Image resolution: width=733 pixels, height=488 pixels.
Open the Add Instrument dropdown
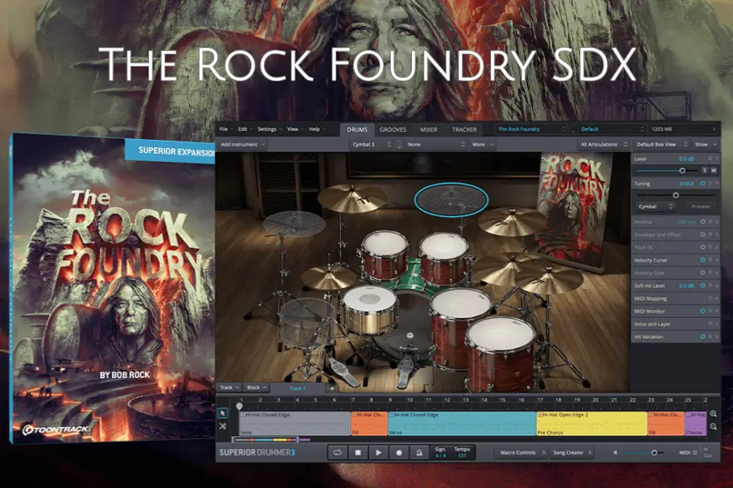(242, 145)
